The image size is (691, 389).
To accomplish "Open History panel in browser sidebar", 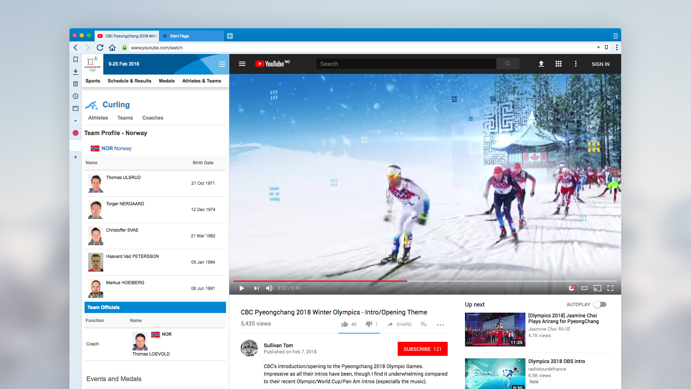I will point(76,96).
